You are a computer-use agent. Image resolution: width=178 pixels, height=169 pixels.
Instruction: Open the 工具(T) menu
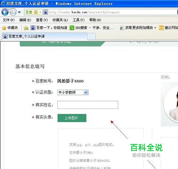(x=79, y=20)
